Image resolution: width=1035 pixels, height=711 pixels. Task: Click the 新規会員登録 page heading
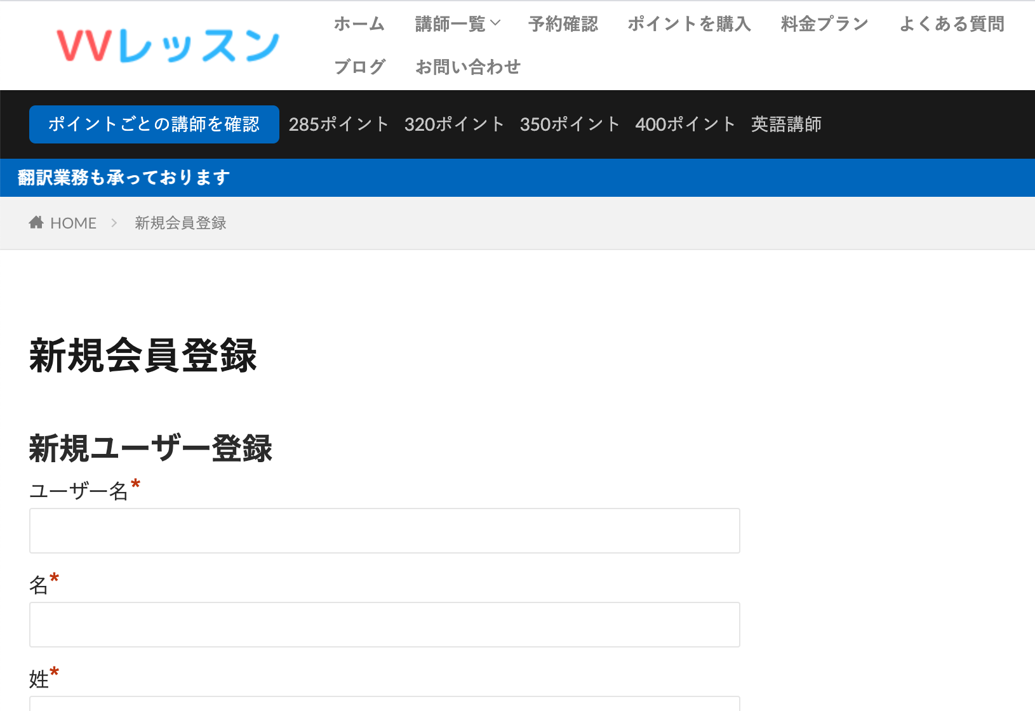pos(143,355)
